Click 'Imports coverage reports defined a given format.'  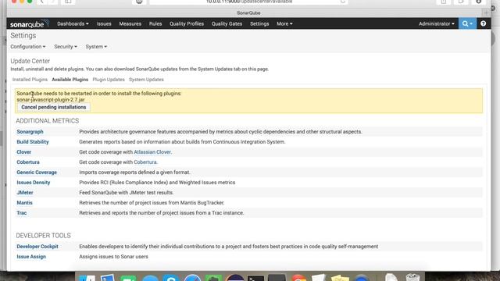coord(134,173)
